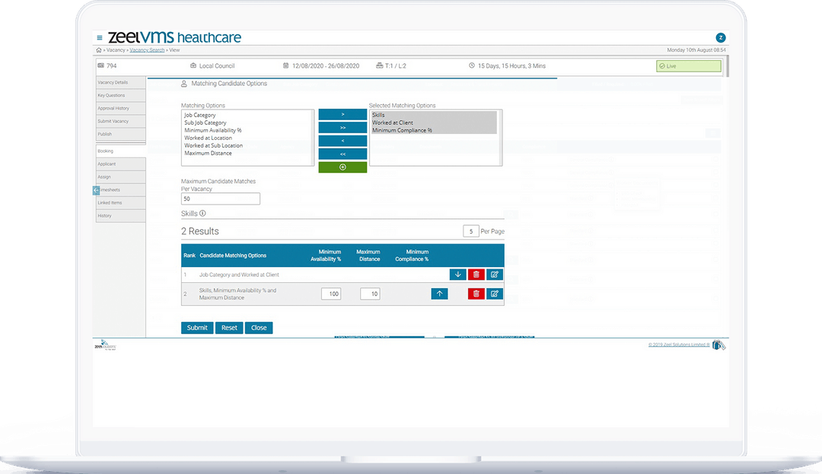This screenshot has height=474, width=822.
Task: Open the Vacancy Search breadcrumb link
Action: coord(146,49)
